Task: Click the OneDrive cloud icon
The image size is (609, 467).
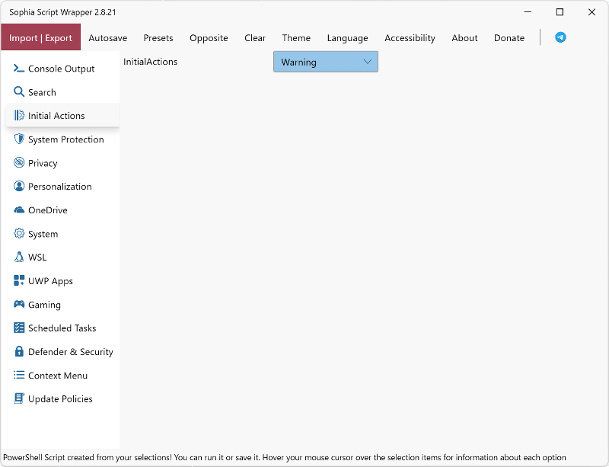Action: (x=19, y=210)
